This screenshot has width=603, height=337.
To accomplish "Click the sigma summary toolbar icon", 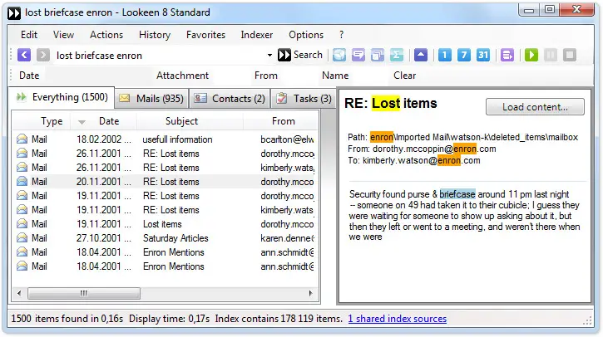I will pyautogui.click(x=397, y=55).
